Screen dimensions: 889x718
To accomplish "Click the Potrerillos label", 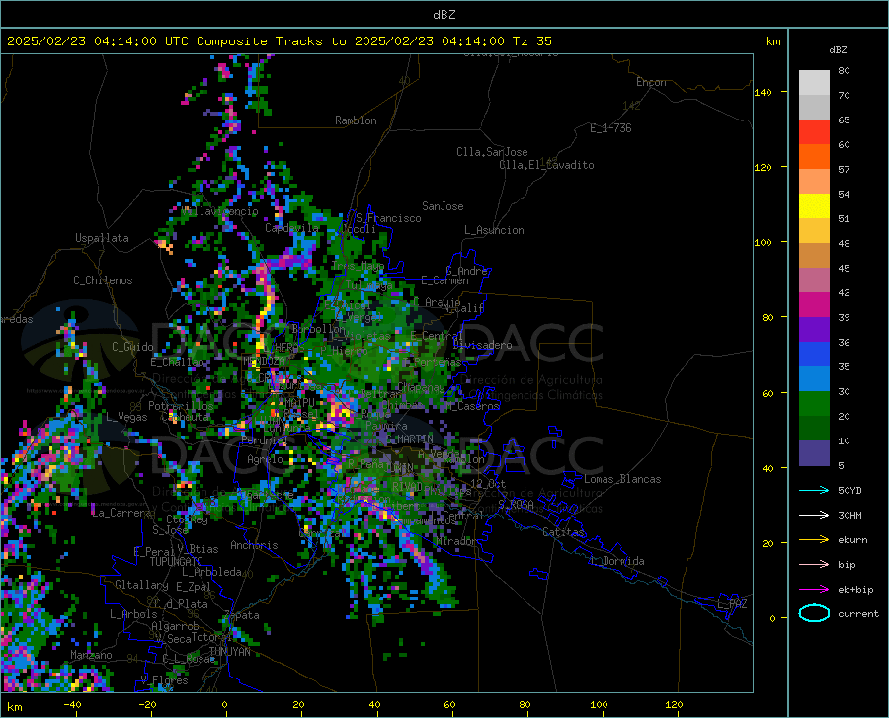I will tap(181, 406).
